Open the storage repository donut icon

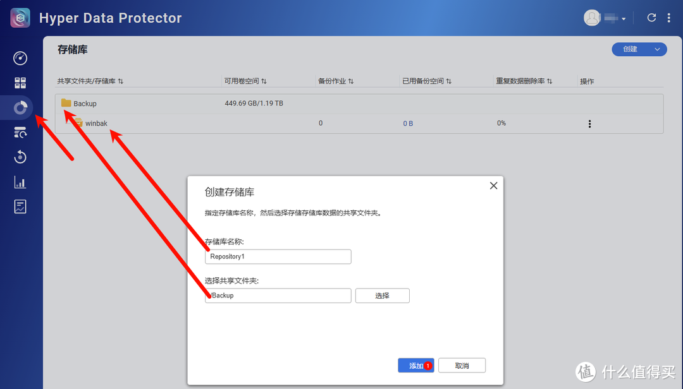(x=20, y=107)
